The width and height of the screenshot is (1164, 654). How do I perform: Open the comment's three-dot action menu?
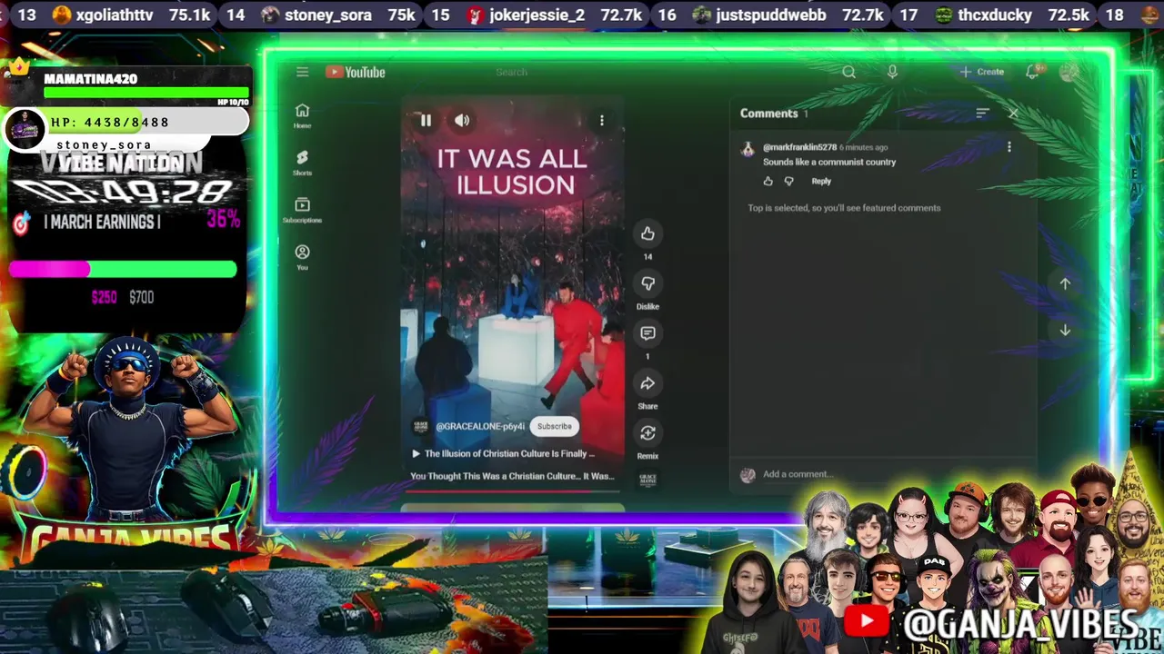click(x=1008, y=147)
